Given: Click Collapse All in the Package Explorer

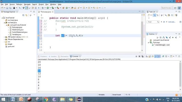Looking at the screenshot, I should pyautogui.click(x=23, y=15).
